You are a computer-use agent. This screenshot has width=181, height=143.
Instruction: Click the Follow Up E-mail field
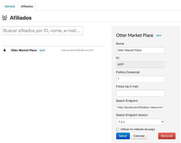[x=140, y=93]
